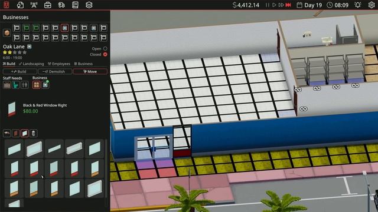The image size is (378, 212).
Task: Click the Black & Red Window Right preview image
Action: pyautogui.click(x=12, y=108)
